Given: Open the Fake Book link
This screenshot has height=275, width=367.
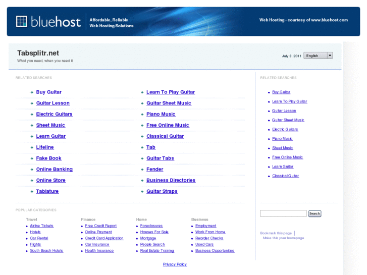Looking at the screenshot, I should point(48,158).
